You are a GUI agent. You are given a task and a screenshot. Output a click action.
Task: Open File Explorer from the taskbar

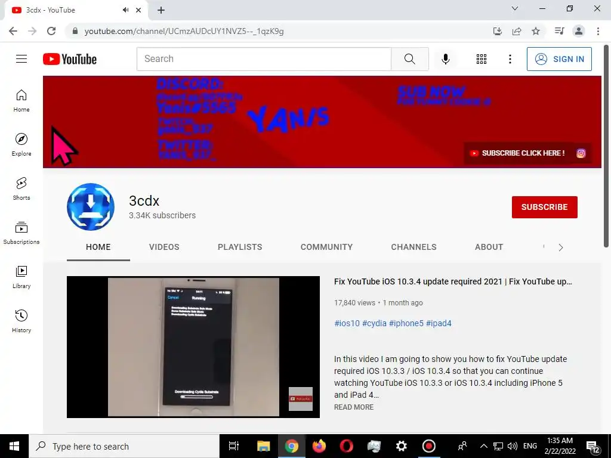click(x=263, y=446)
